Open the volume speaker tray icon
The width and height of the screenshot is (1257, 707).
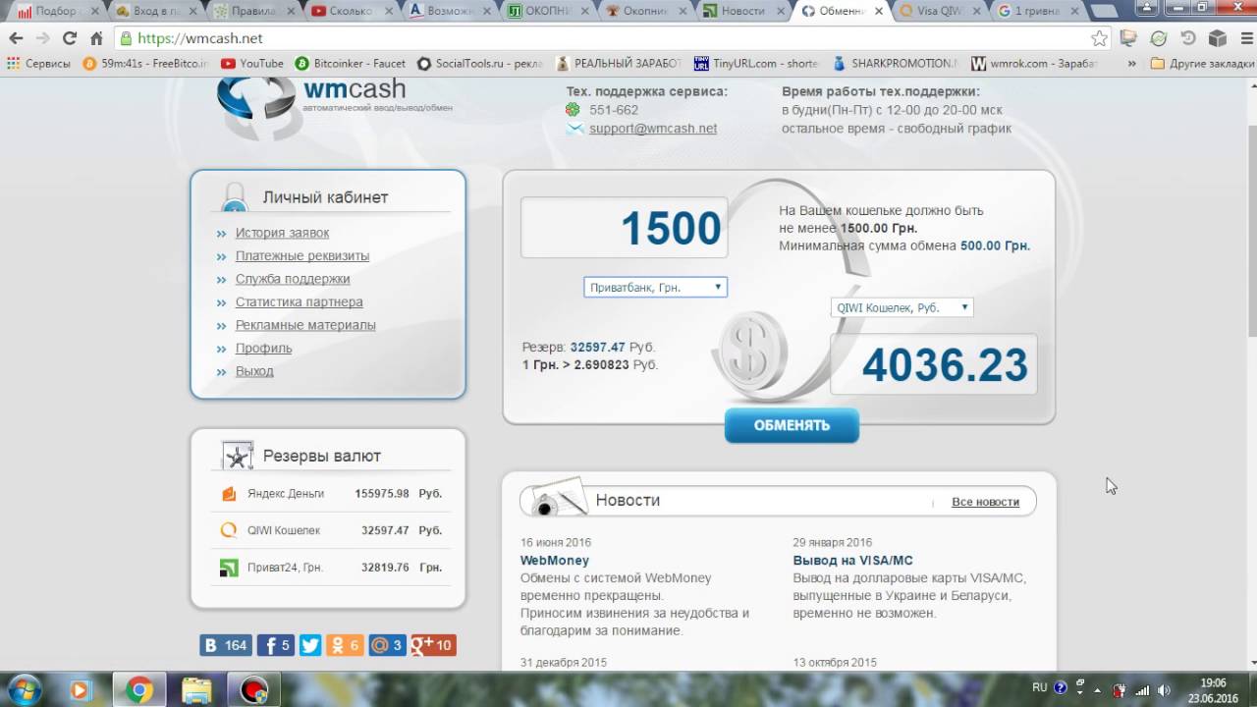click(1164, 689)
